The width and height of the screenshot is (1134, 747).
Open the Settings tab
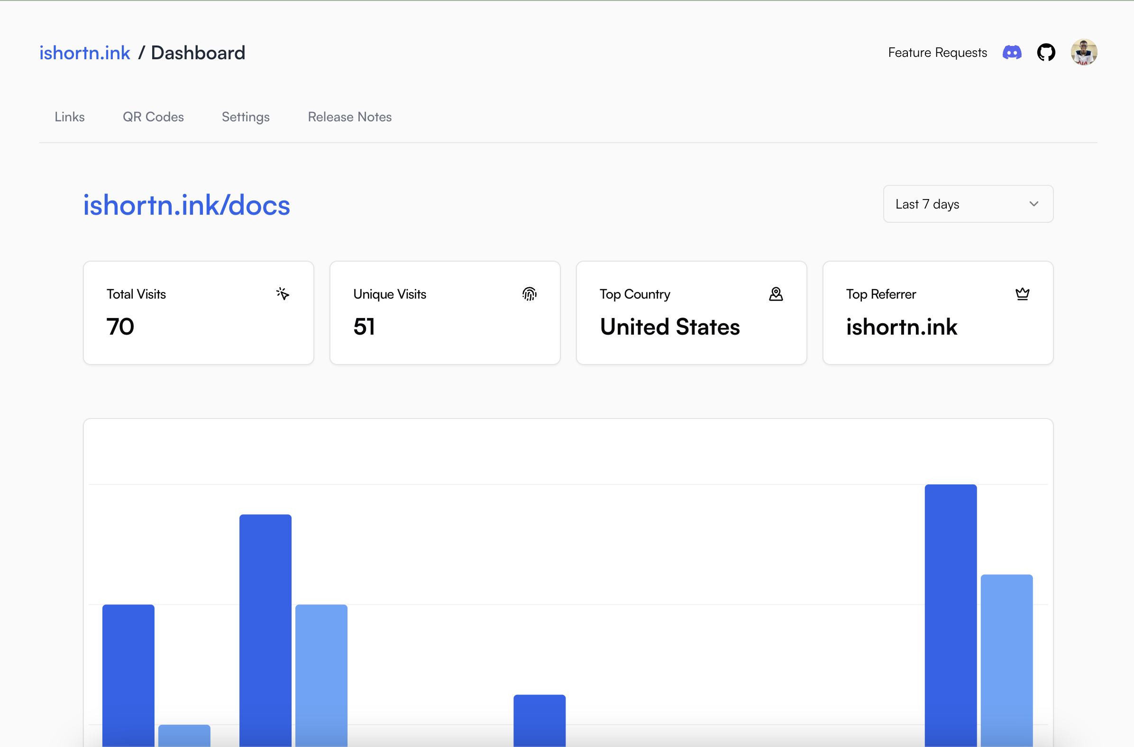pos(246,117)
